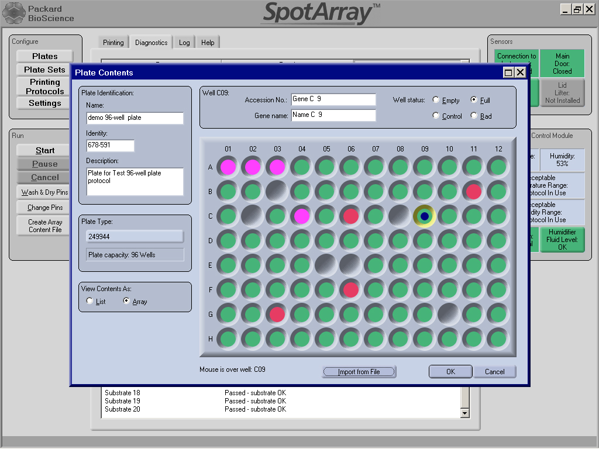Click Create Array Content File button
The width and height of the screenshot is (599, 449).
[44, 226]
